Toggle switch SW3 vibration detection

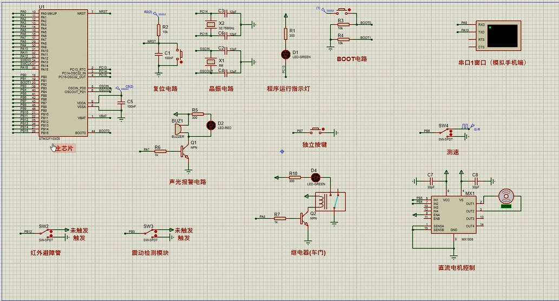151,233
